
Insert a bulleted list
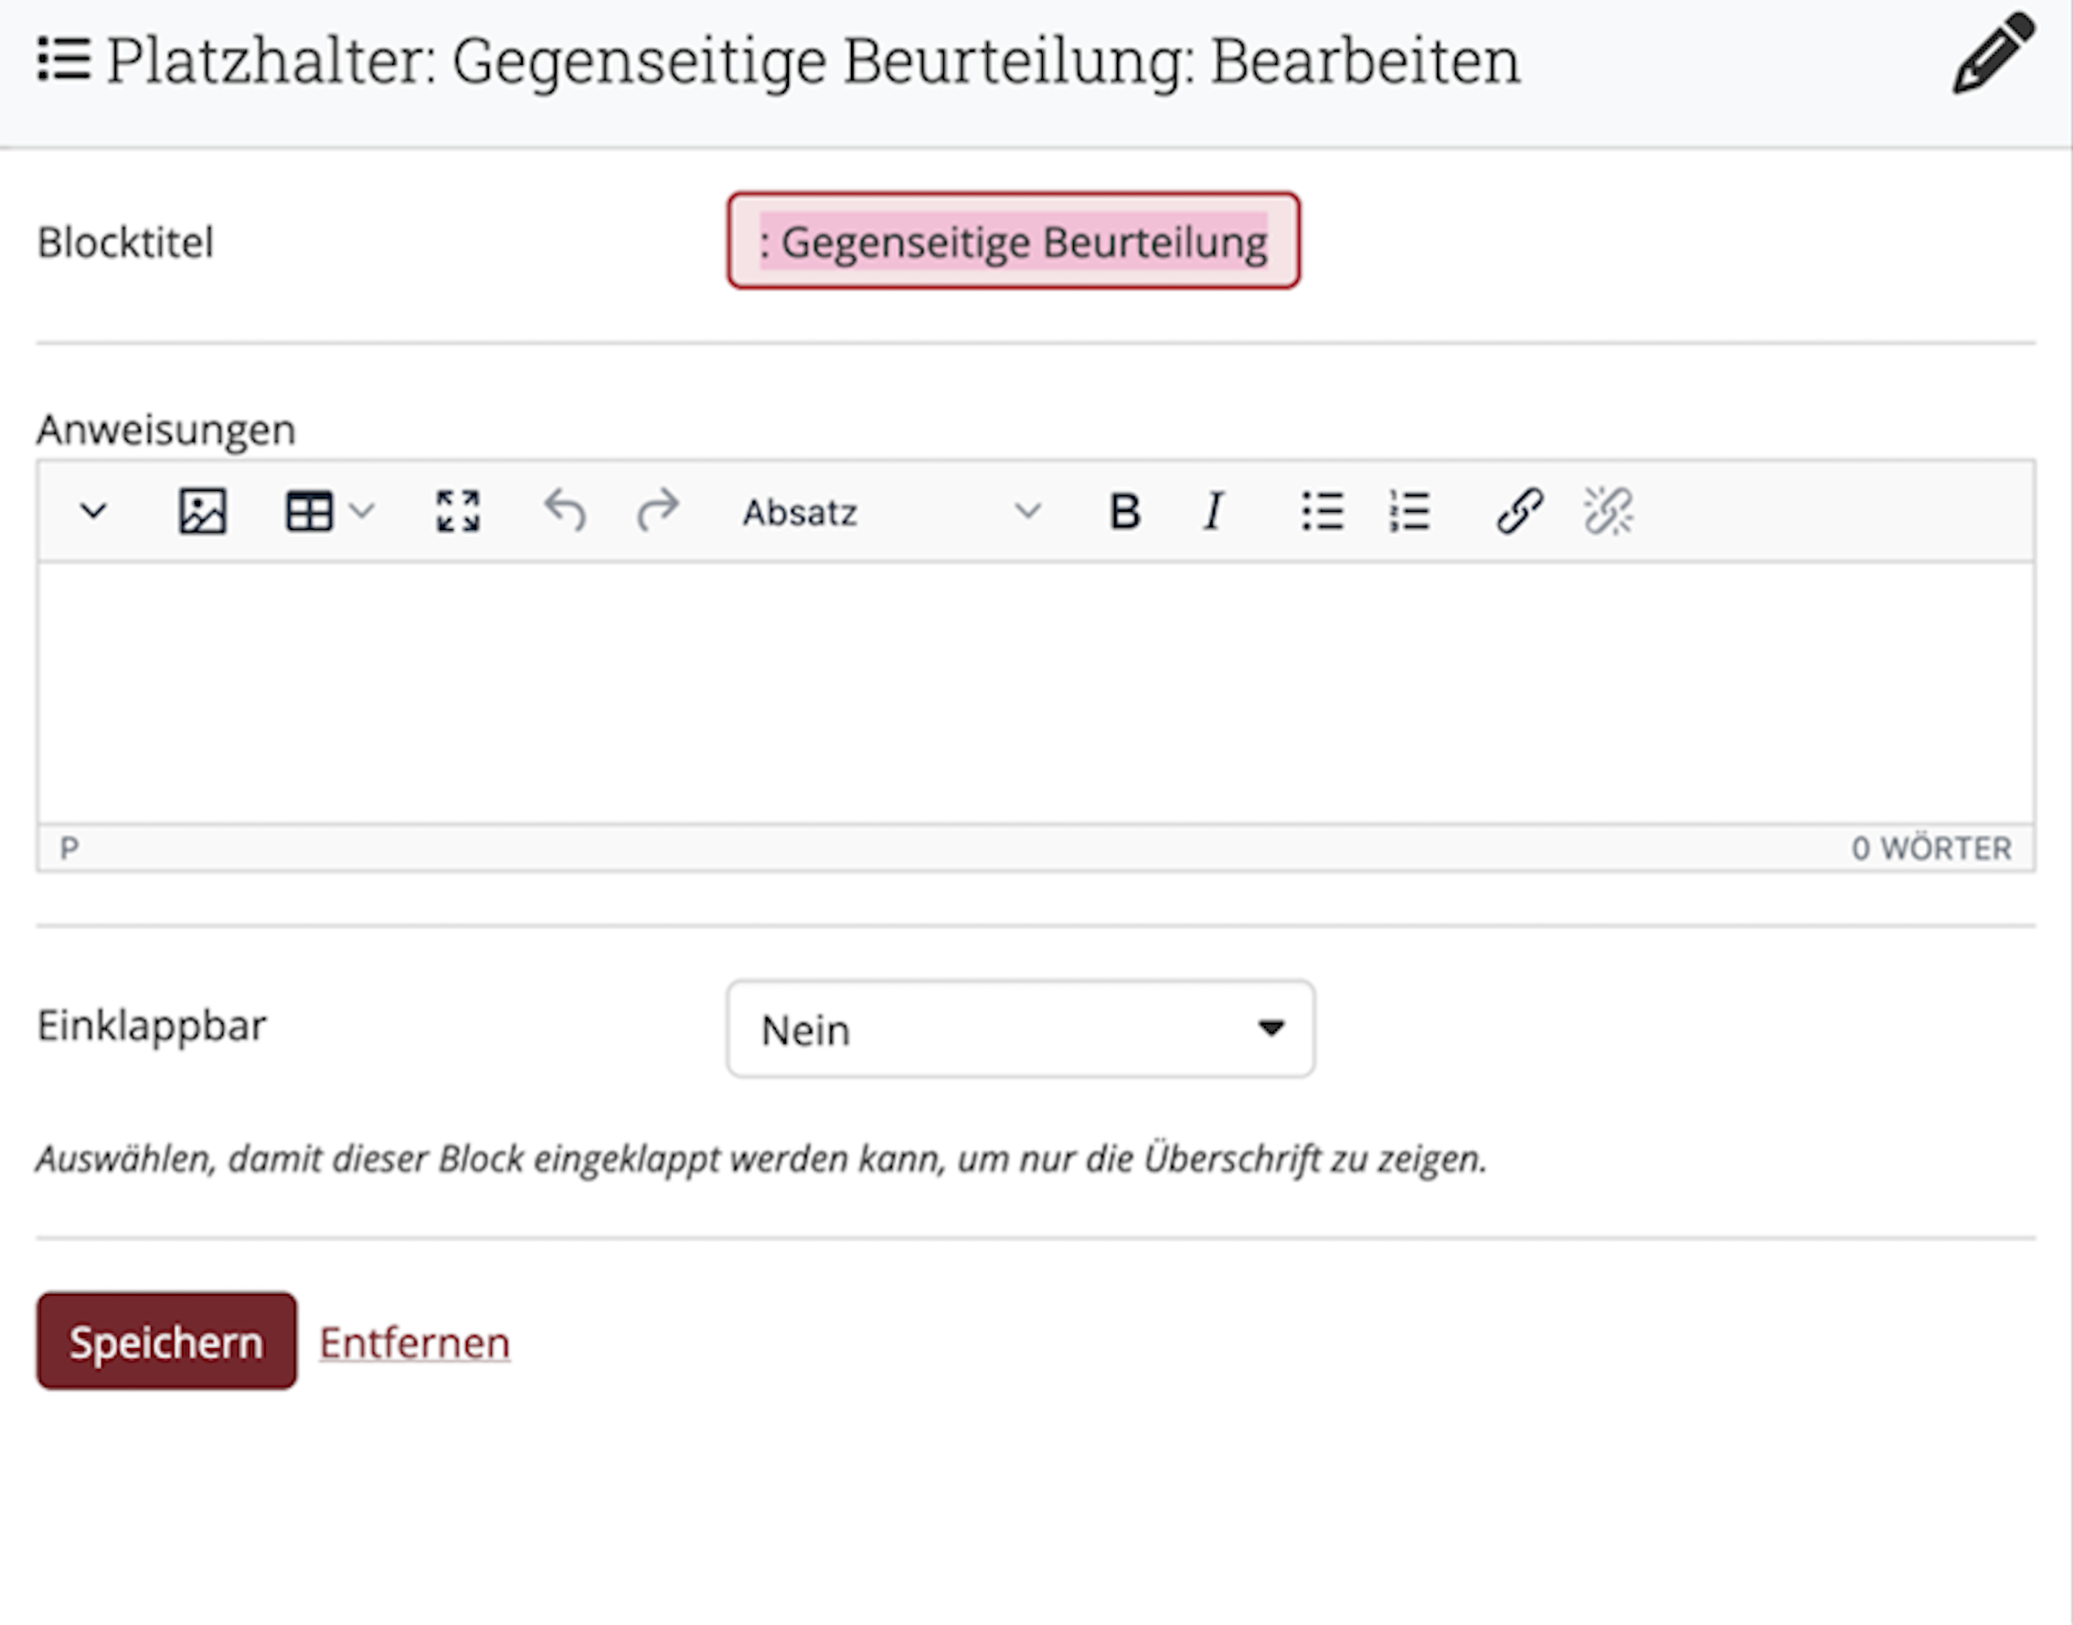tap(1323, 512)
